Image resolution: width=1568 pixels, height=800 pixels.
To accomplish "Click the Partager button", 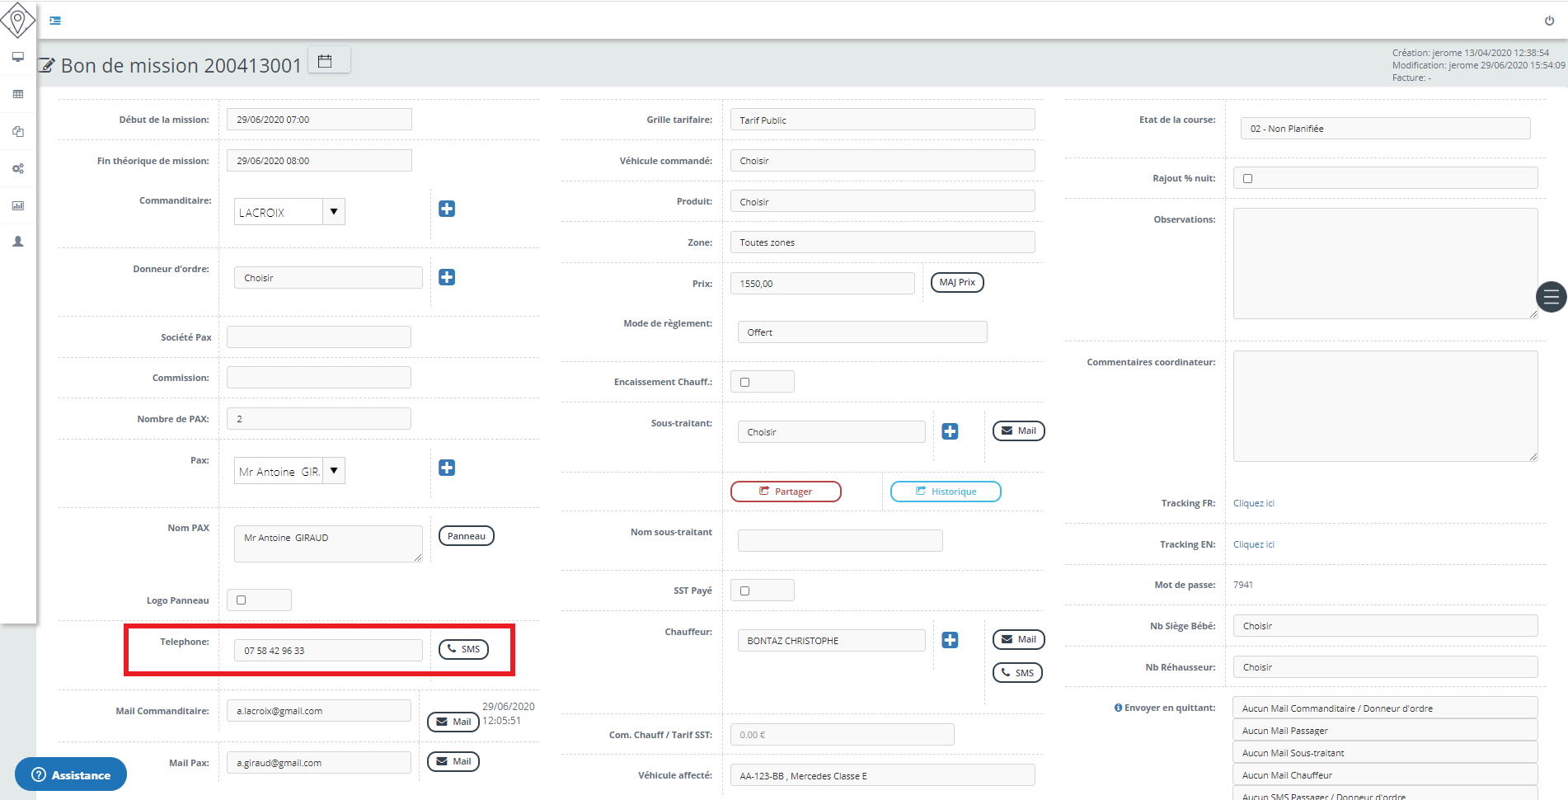I will click(786, 492).
